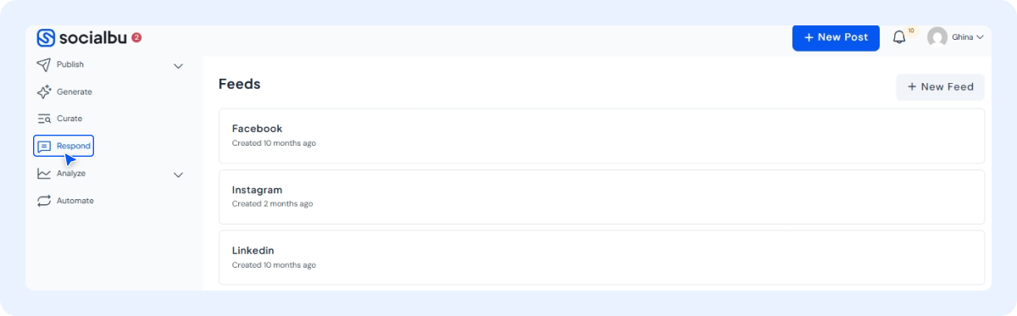
Task: Click the Automate loop arrows icon
Action: click(44, 201)
